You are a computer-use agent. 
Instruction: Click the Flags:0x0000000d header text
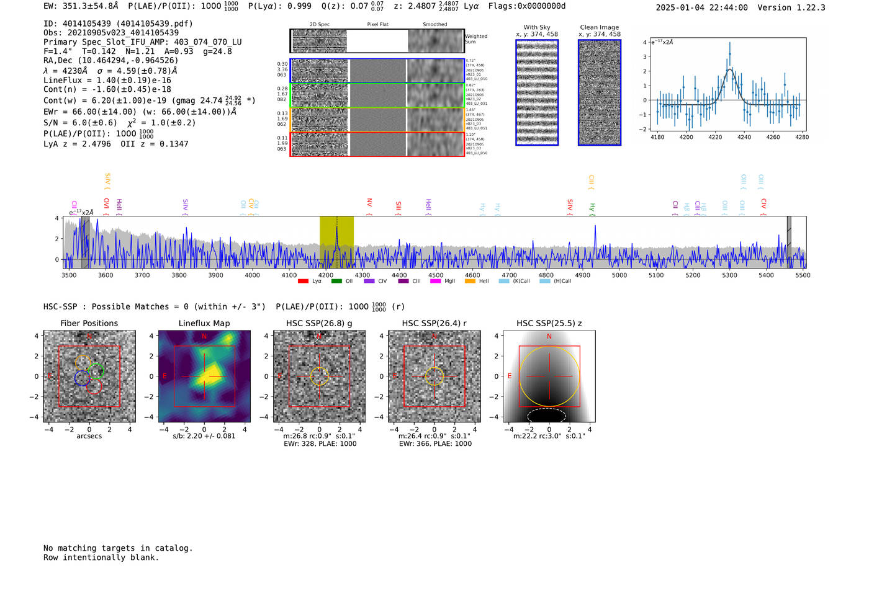(x=527, y=6)
